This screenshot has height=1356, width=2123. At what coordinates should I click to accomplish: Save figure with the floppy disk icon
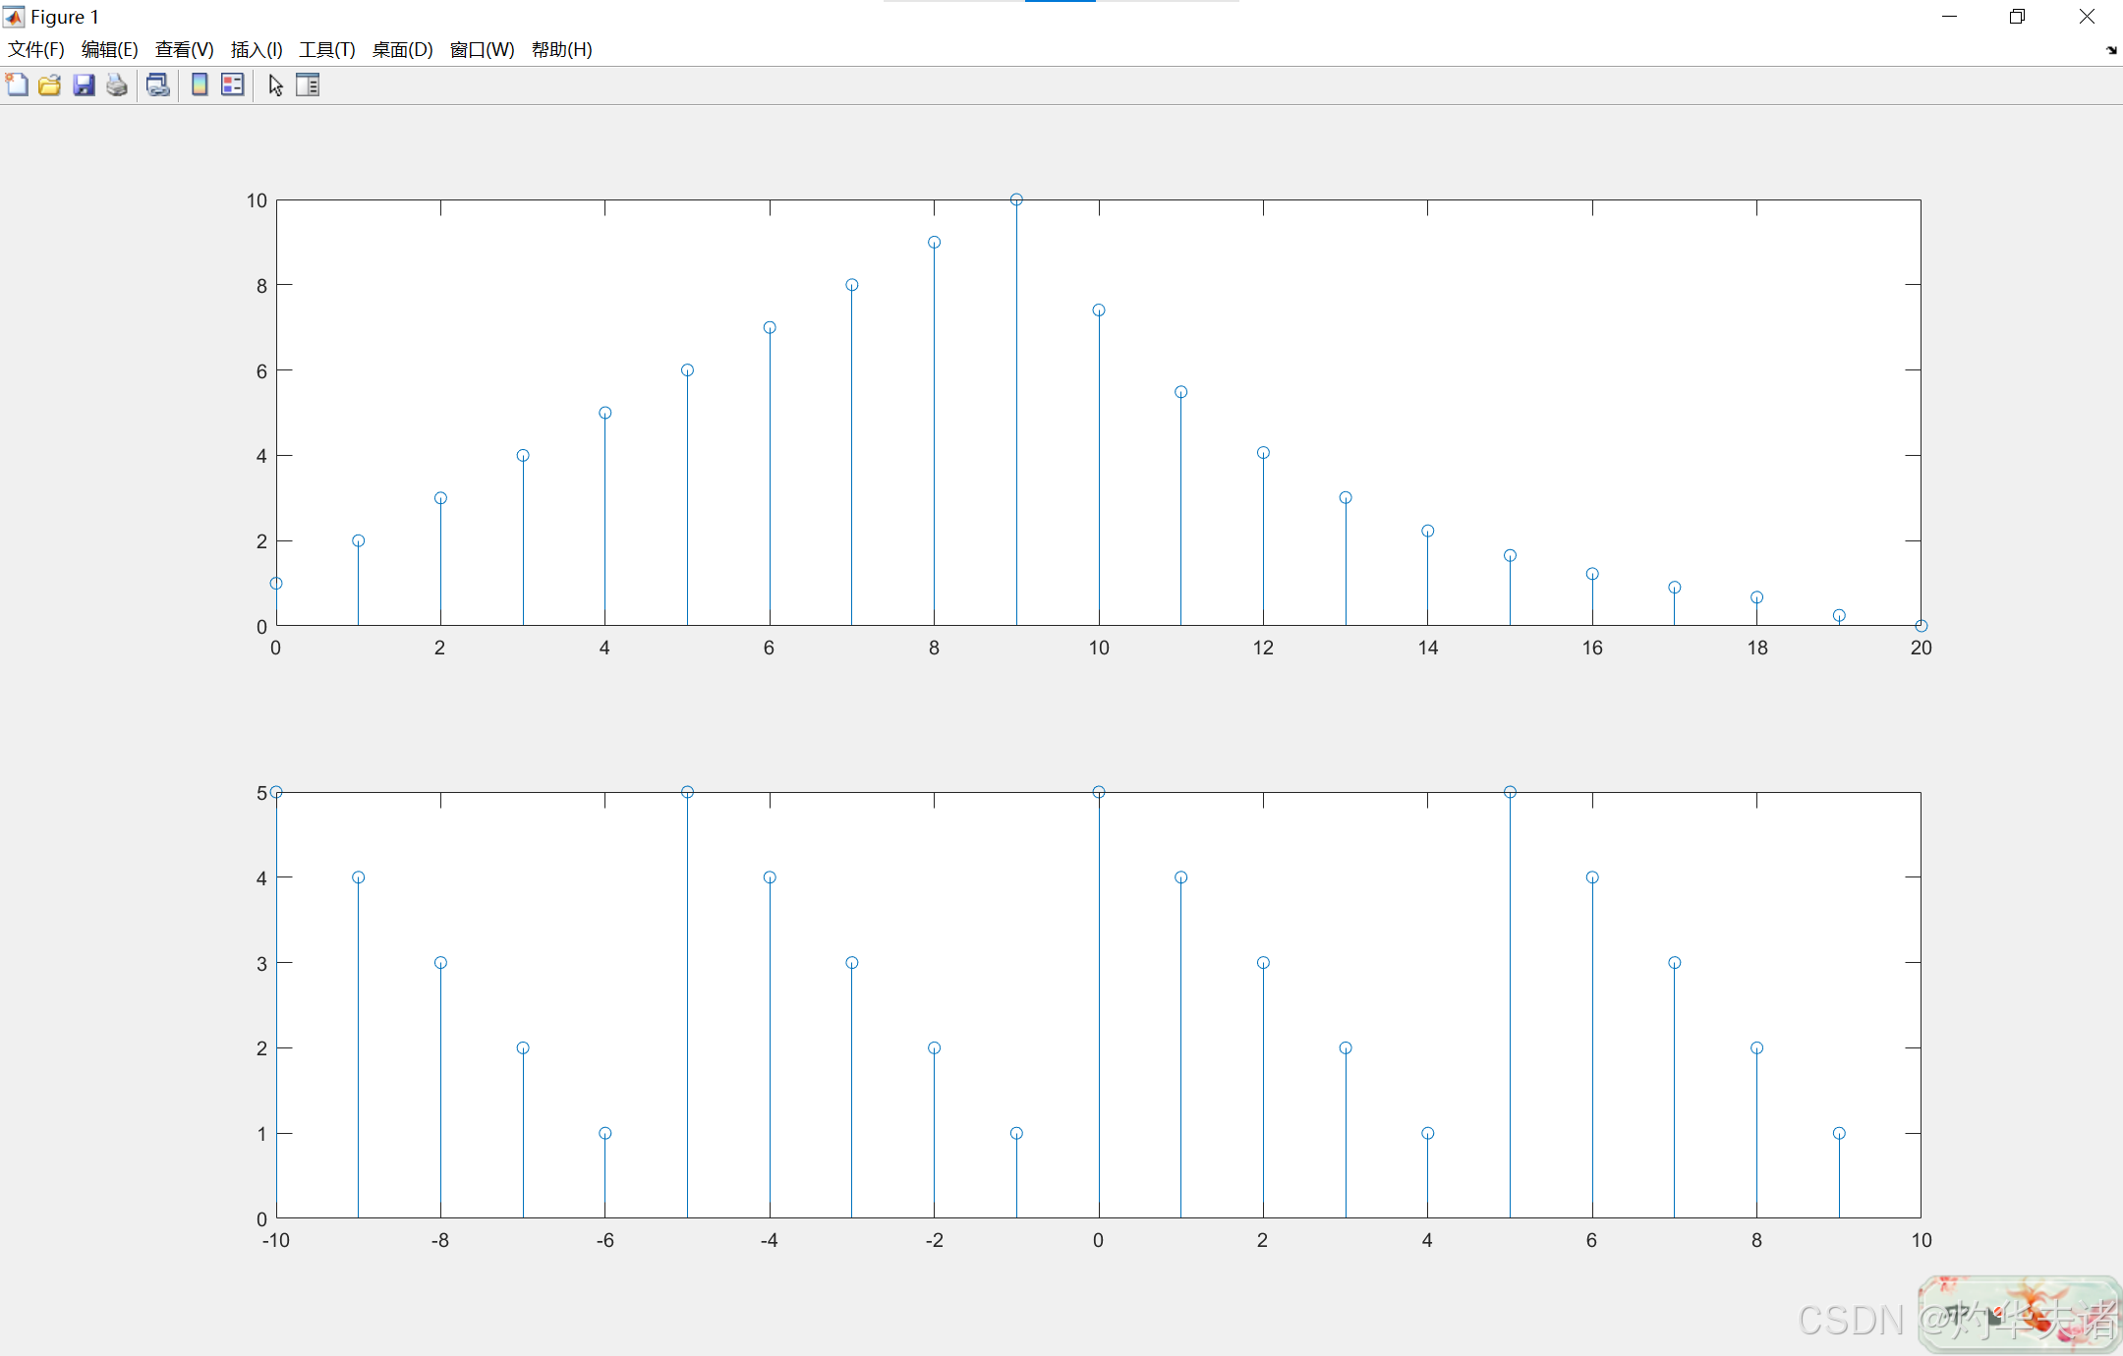tap(84, 85)
